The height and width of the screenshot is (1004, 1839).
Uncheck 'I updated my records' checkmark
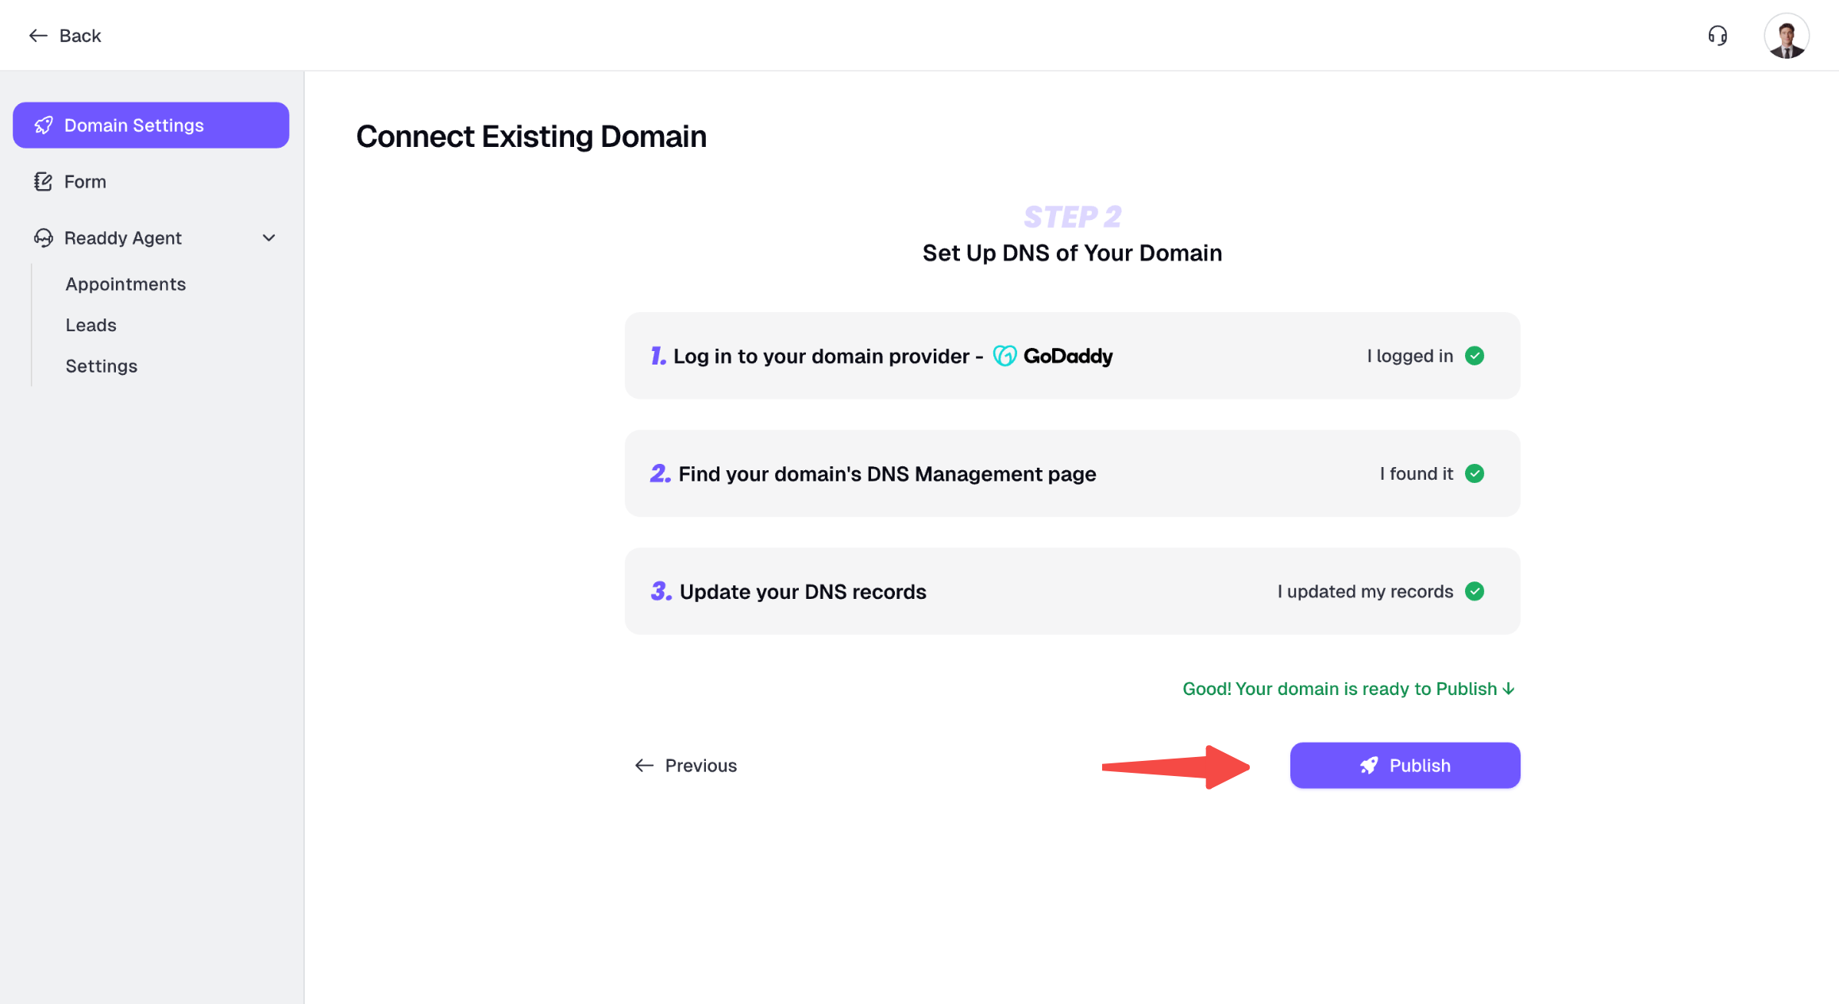[x=1475, y=592]
